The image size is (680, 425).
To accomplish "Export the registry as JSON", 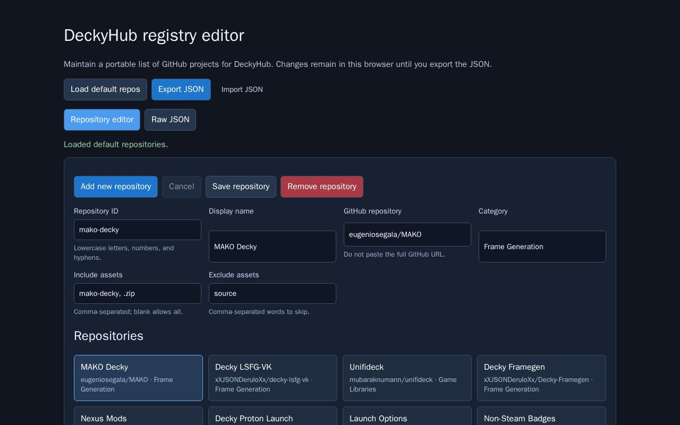I will coord(181,89).
